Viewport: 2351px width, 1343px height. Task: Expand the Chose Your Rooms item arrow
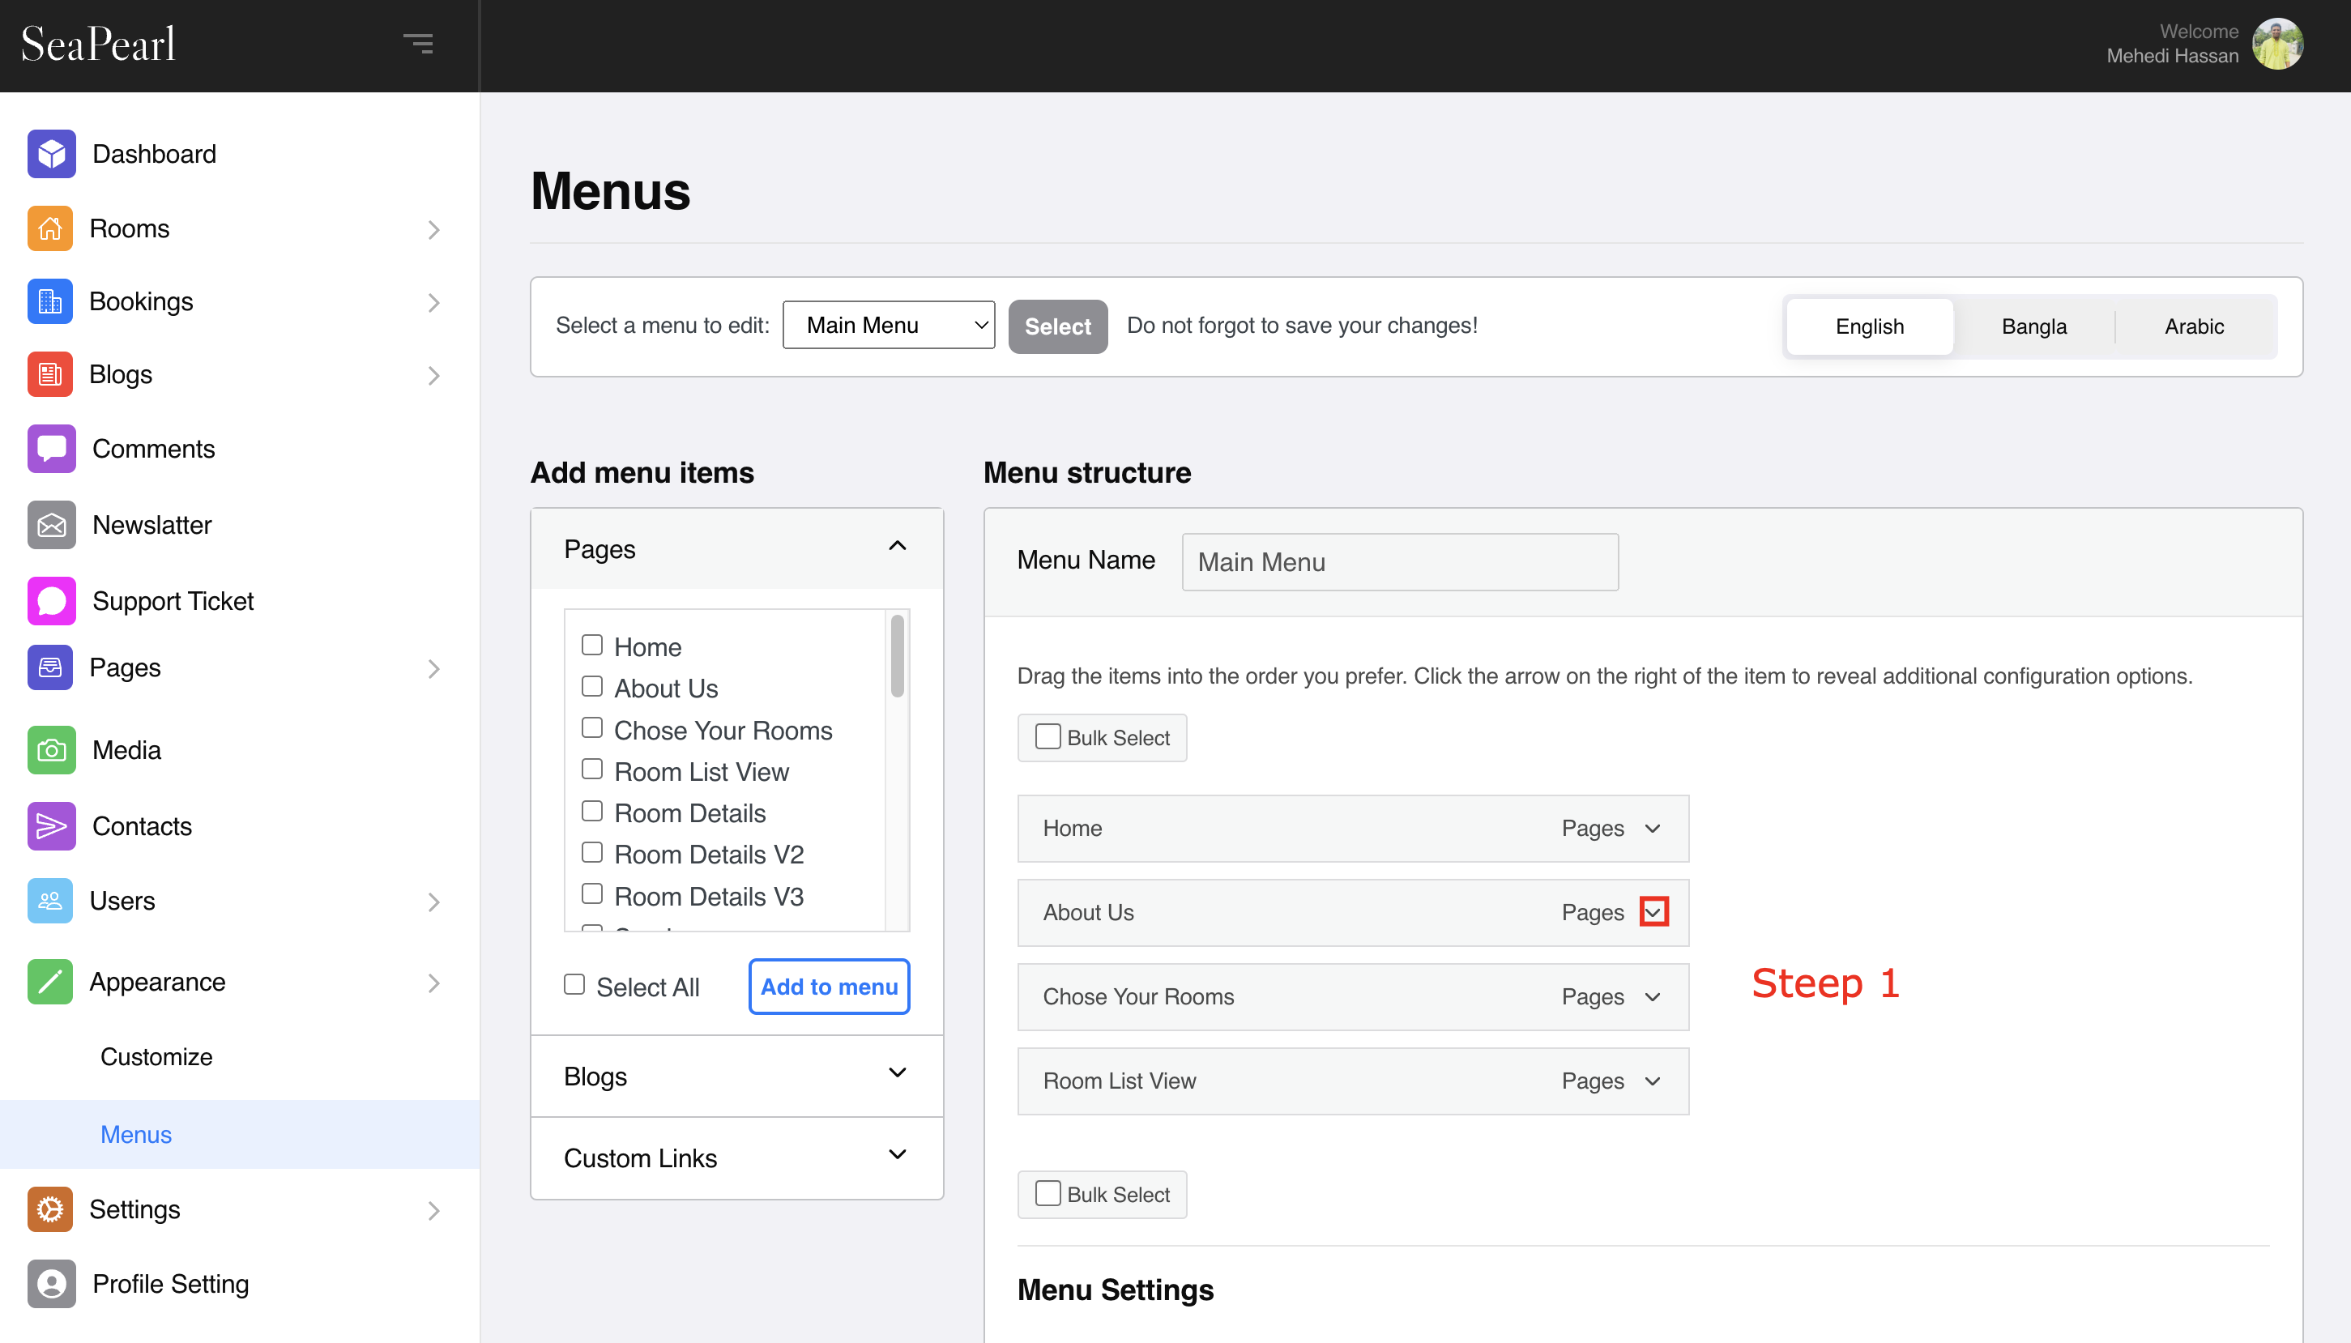pos(1653,998)
